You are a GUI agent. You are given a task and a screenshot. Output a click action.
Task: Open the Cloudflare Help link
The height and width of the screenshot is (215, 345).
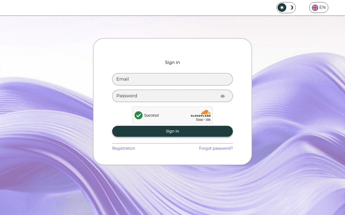pyautogui.click(x=208, y=119)
